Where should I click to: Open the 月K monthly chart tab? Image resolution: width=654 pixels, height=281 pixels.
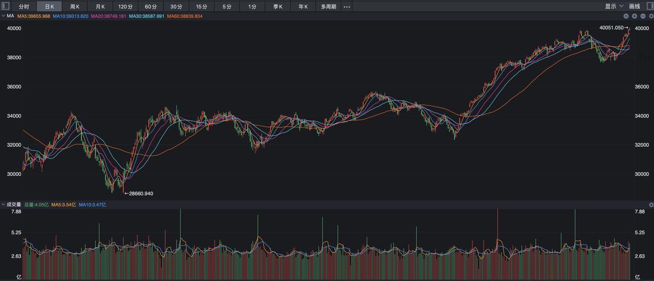tap(100, 7)
